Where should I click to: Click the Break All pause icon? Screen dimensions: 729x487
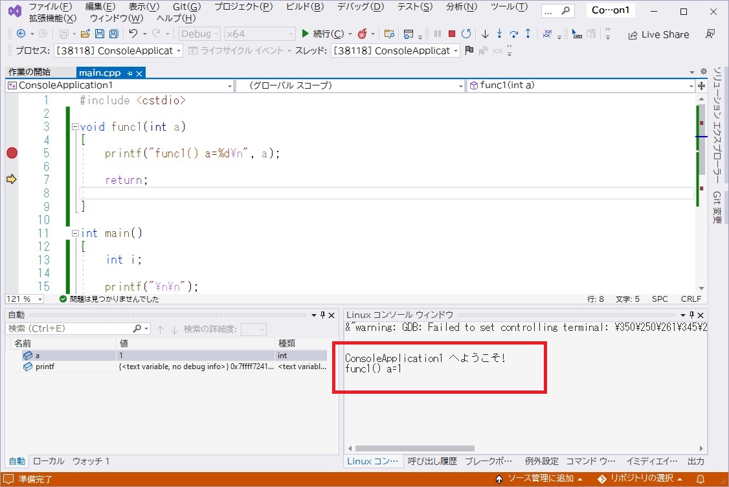(x=438, y=34)
